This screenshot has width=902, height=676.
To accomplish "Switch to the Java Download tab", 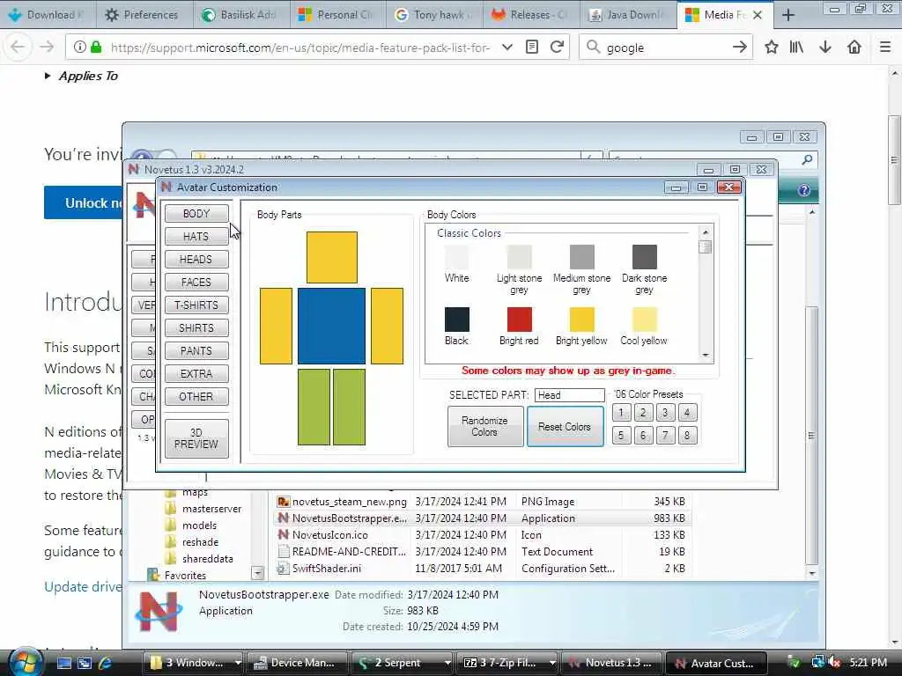I will pos(626,15).
